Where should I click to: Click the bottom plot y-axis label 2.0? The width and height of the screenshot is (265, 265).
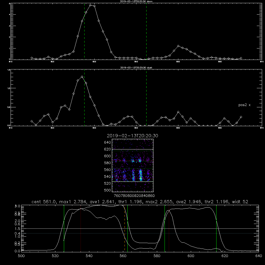pos(17,220)
